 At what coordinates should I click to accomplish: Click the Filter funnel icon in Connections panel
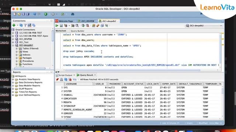coord(25,25)
